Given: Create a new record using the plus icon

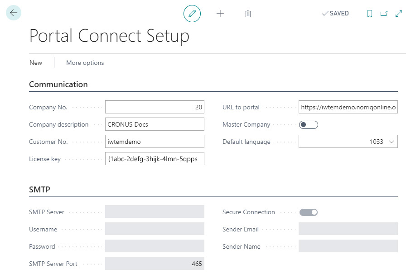Looking at the screenshot, I should click(220, 14).
